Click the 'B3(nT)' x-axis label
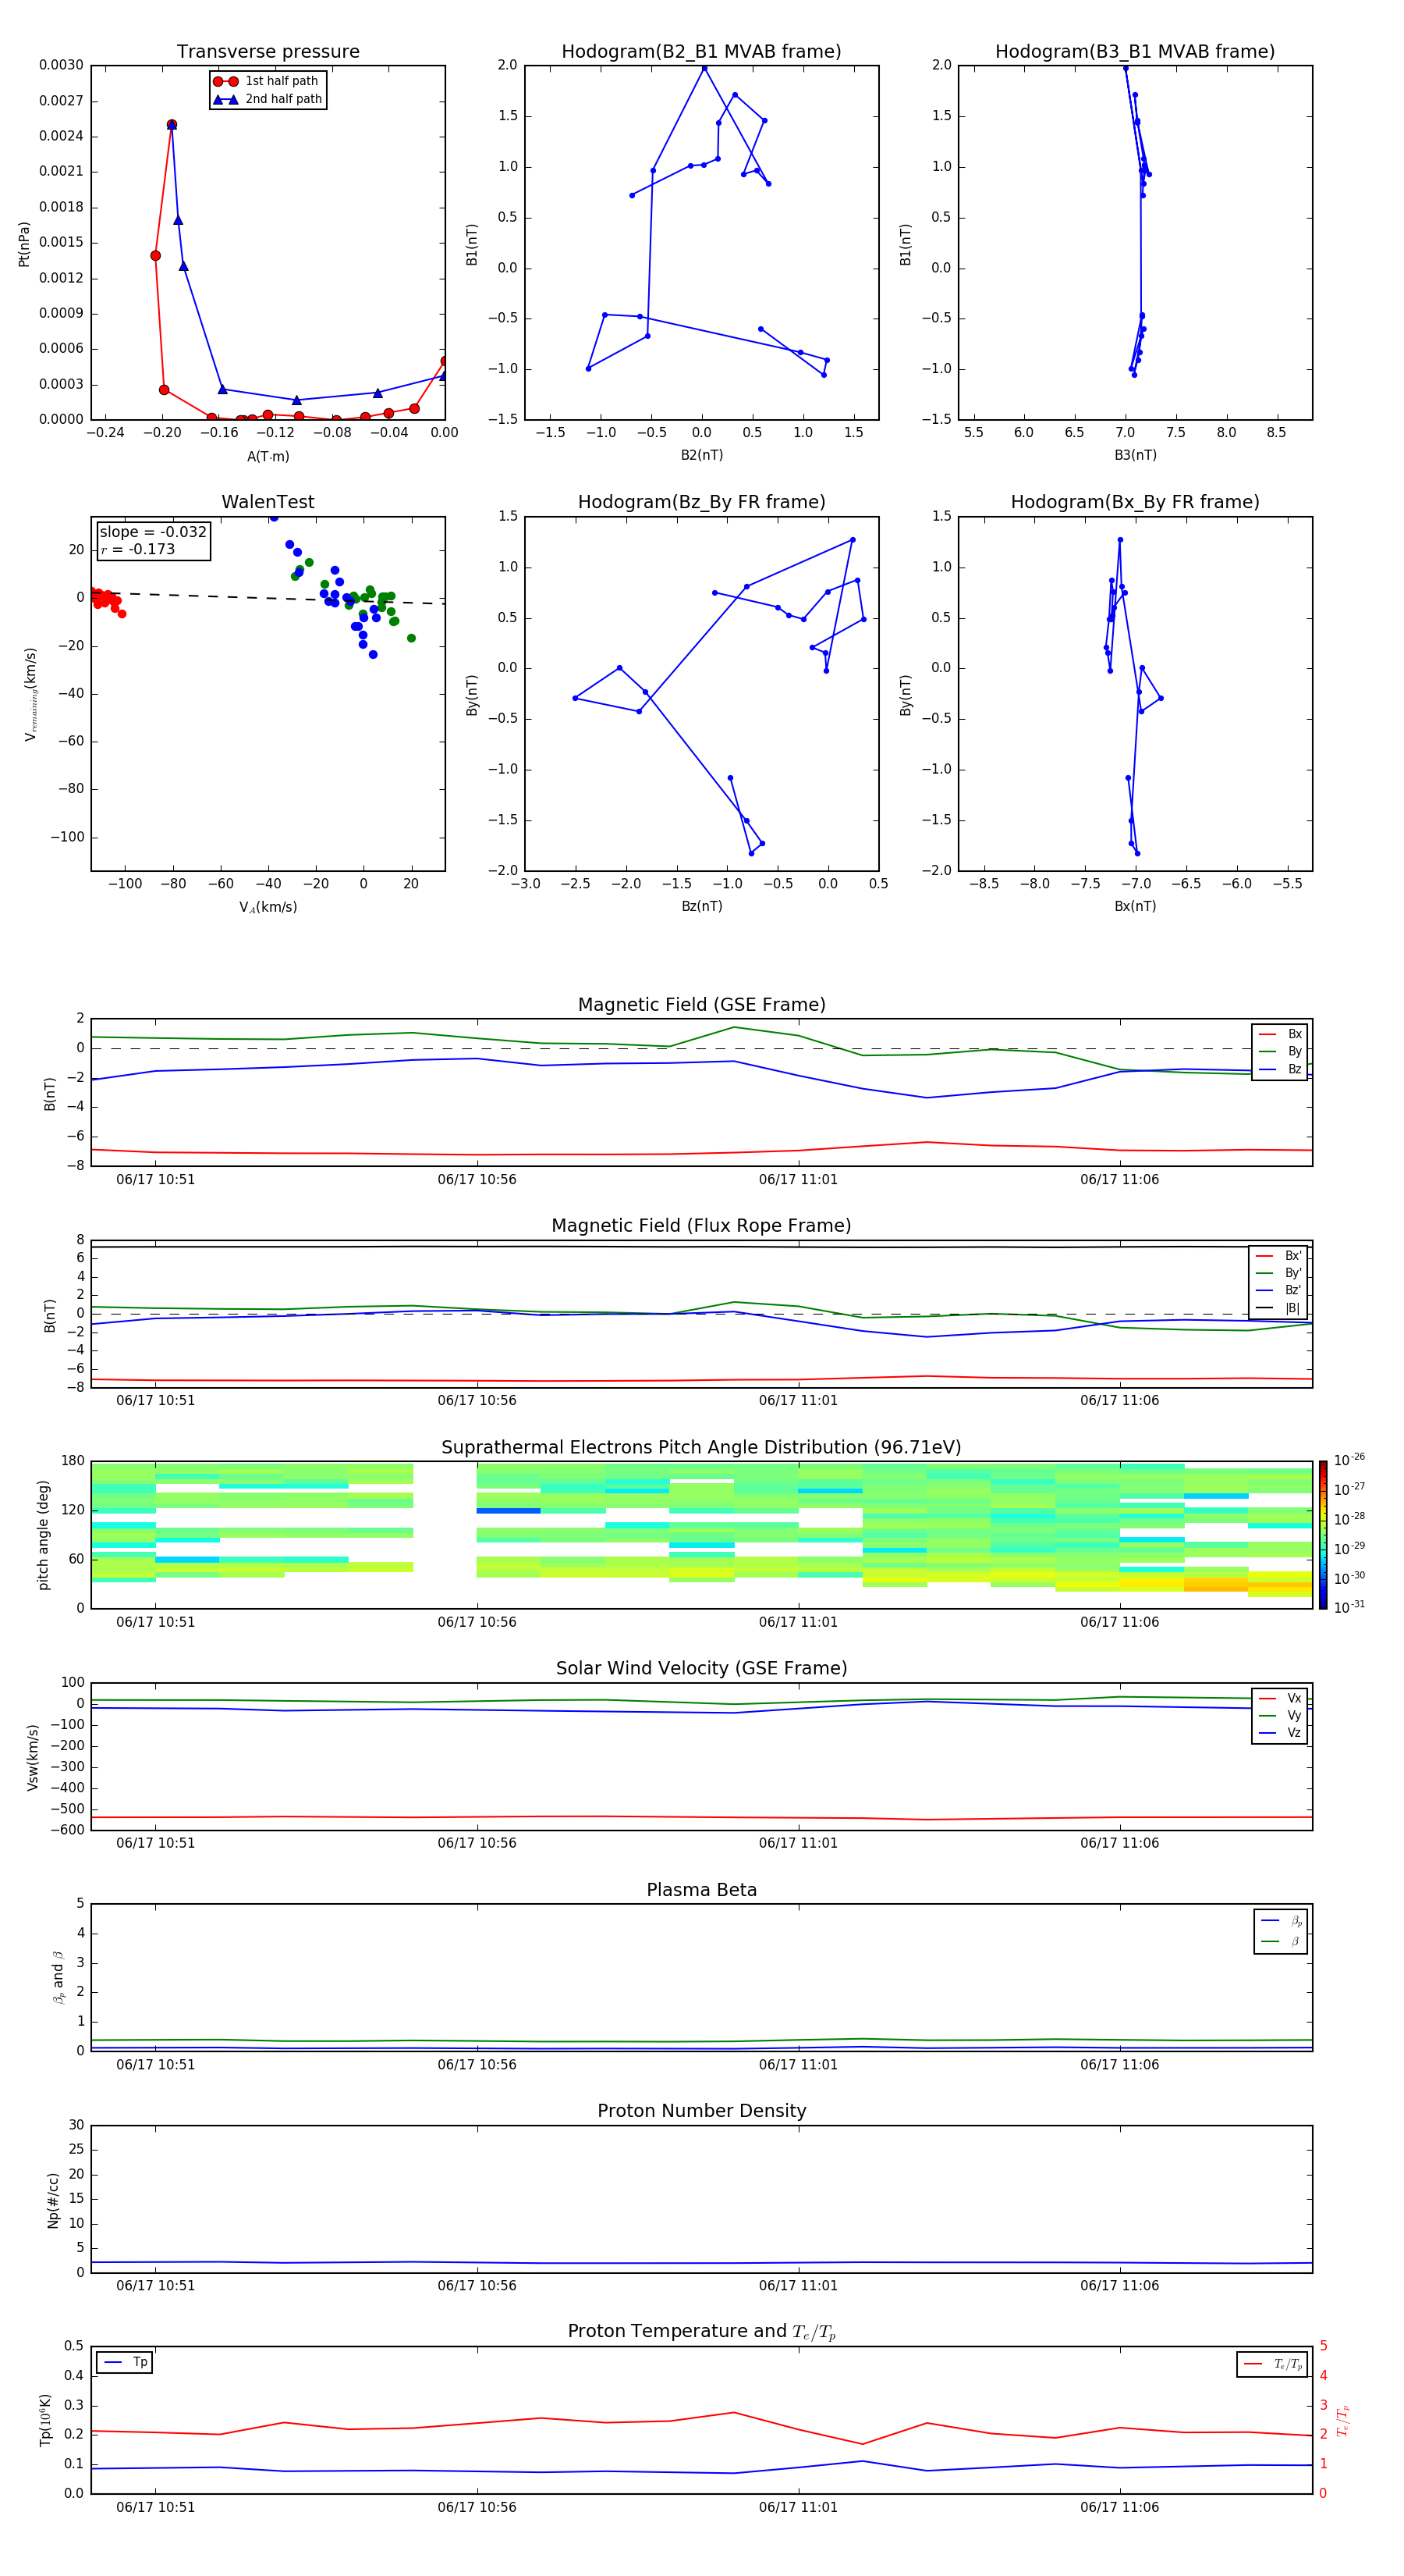The image size is (1404, 2576). [x=1135, y=455]
